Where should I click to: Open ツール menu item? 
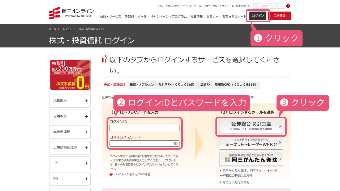[x=142, y=16]
